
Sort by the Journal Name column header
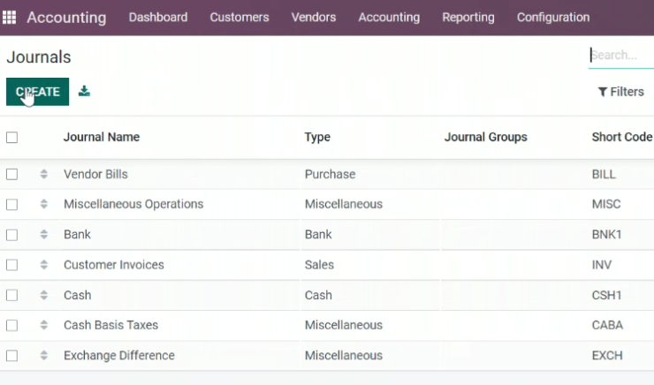point(102,137)
